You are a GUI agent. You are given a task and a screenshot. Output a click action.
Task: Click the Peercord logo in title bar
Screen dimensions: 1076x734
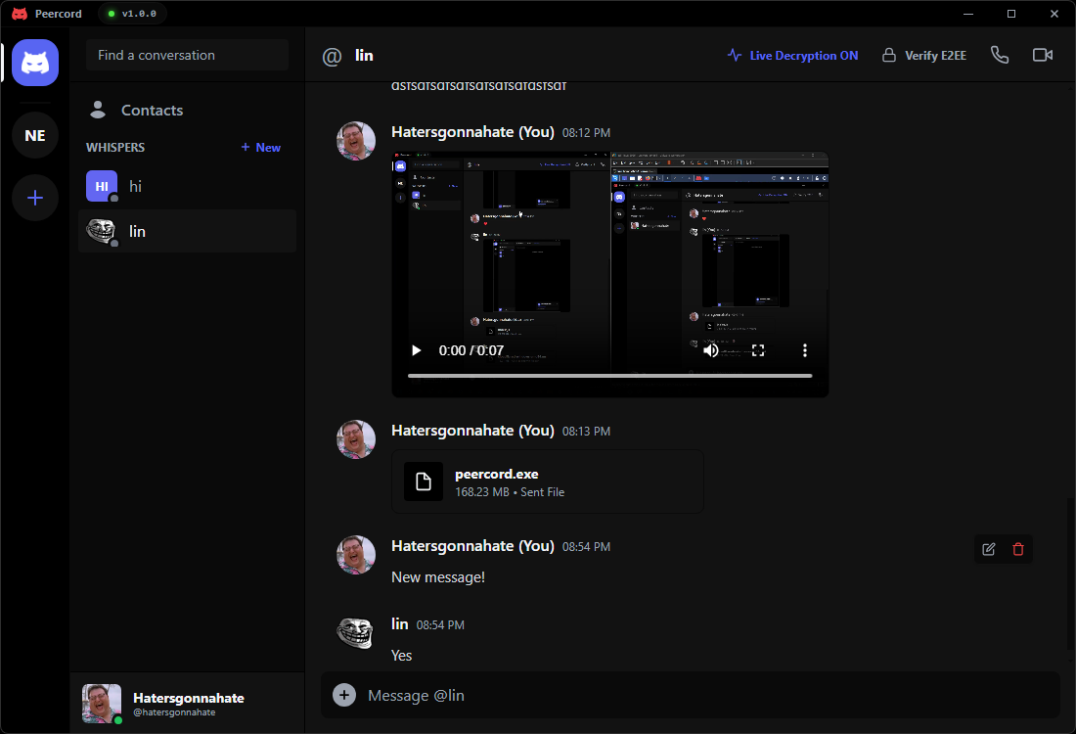pyautogui.click(x=20, y=14)
